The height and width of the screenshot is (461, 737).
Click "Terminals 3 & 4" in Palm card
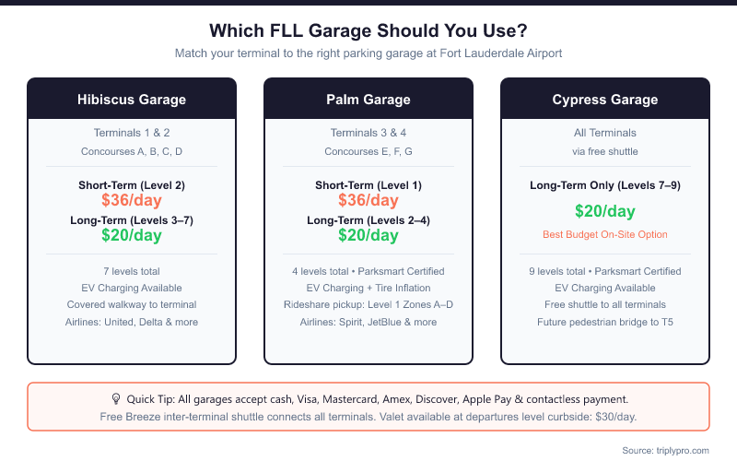[368, 133]
